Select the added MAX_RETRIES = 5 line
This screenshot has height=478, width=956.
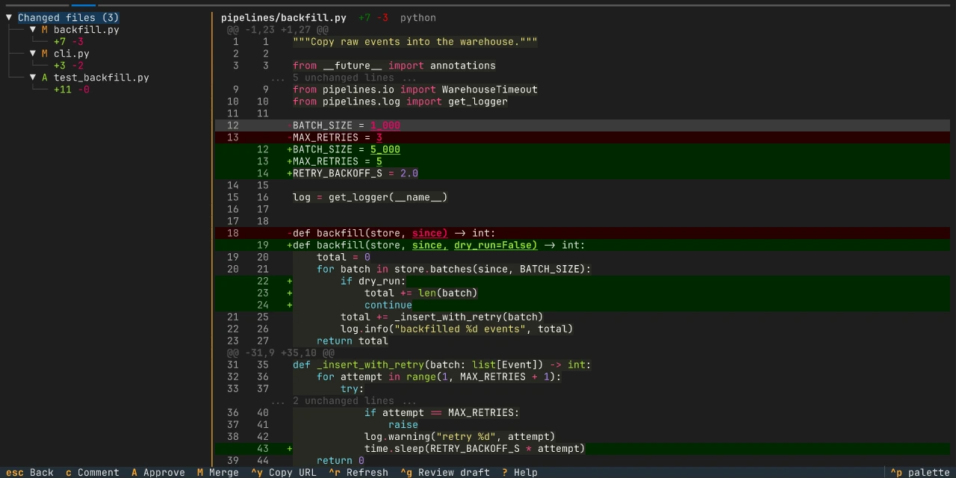(x=583, y=161)
